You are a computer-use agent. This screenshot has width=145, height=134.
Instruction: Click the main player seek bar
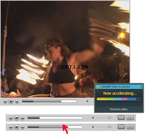(49, 101)
